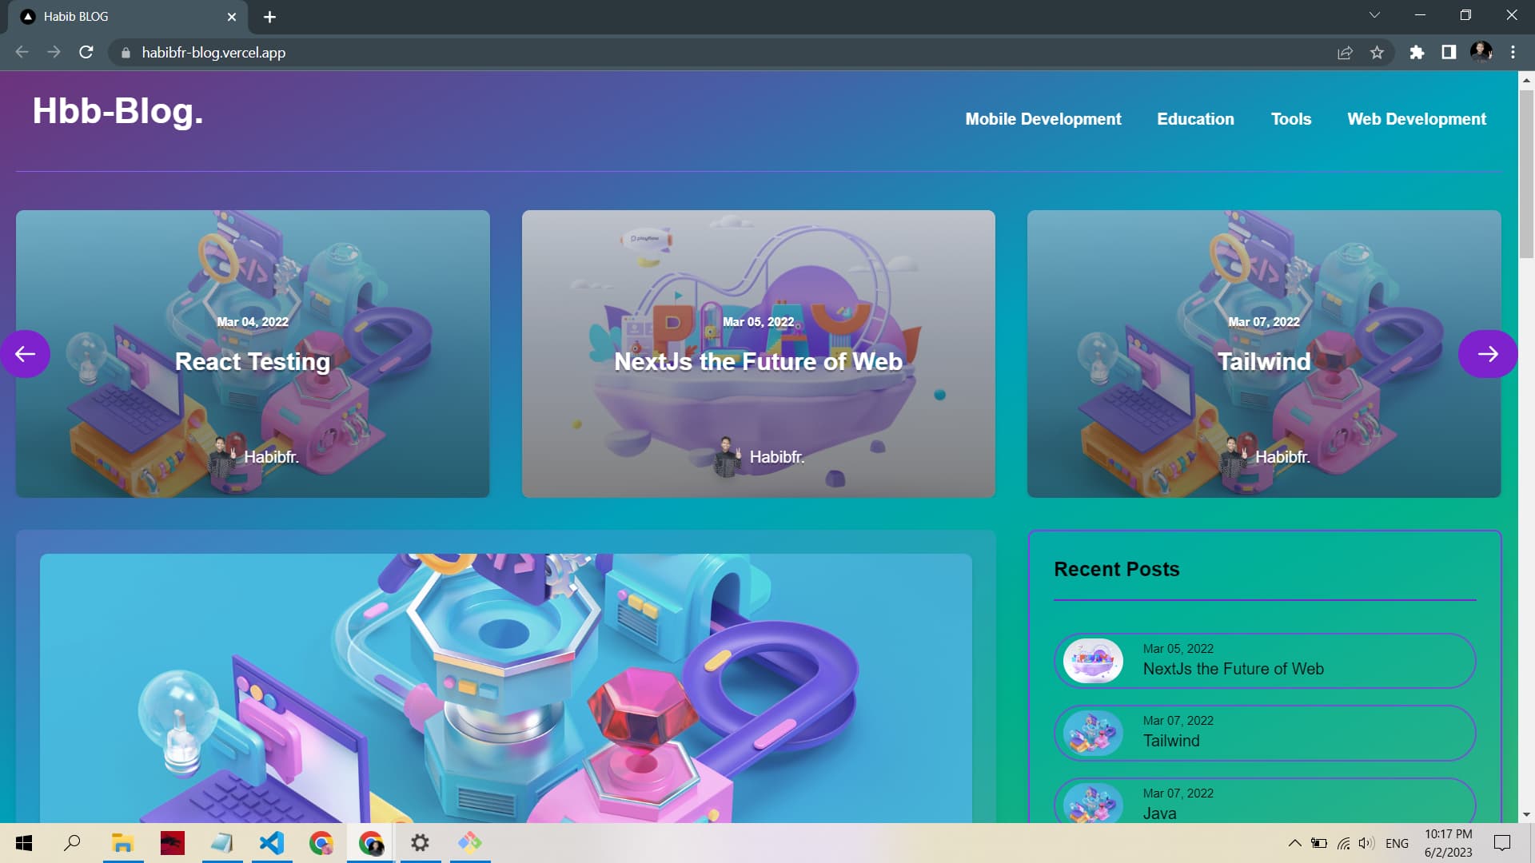
Task: Bookmark this page with star icon
Action: pos(1377,53)
